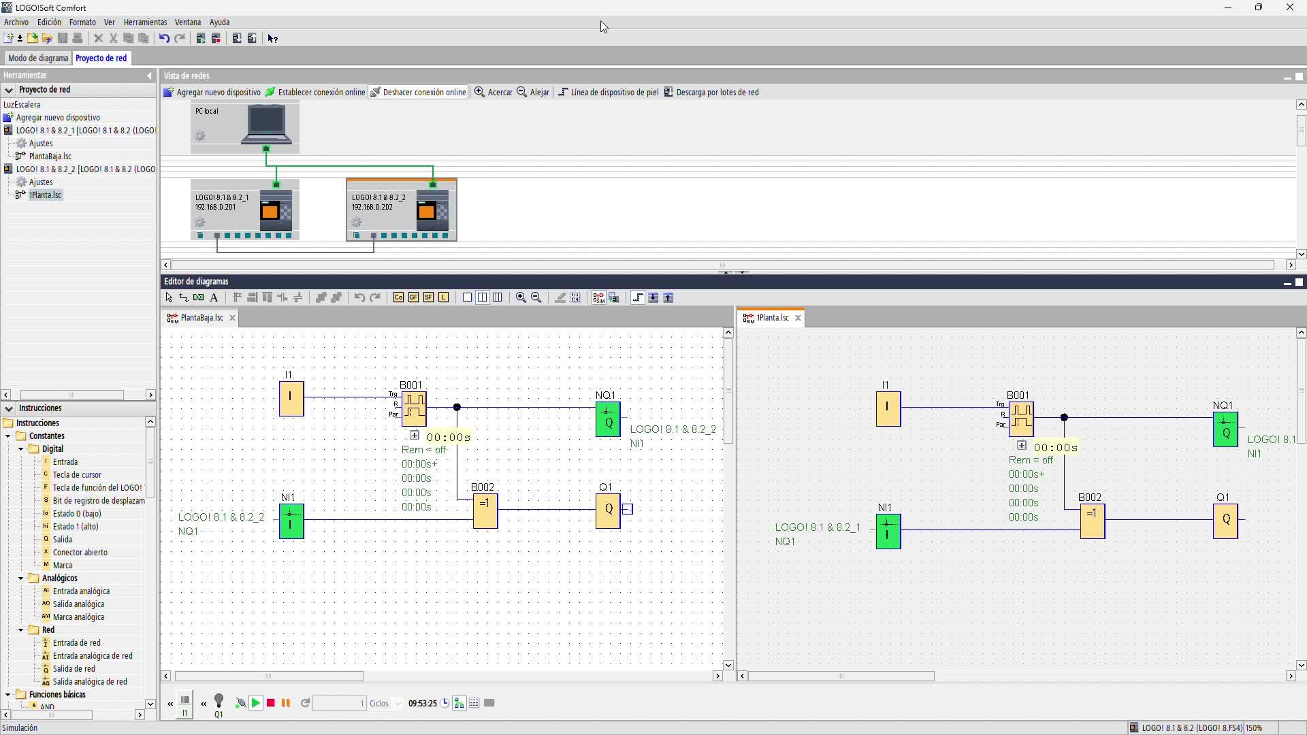Image resolution: width=1307 pixels, height=735 pixels.
Task: Click Deshacer conexión online button
Action: click(418, 93)
